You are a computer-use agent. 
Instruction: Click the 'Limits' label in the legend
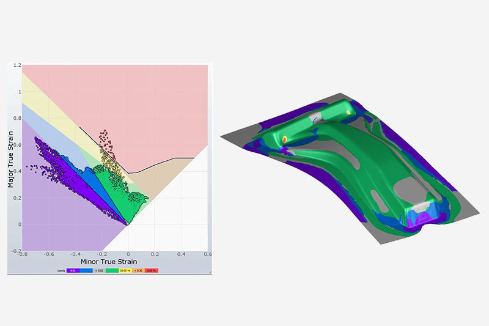[61, 270]
